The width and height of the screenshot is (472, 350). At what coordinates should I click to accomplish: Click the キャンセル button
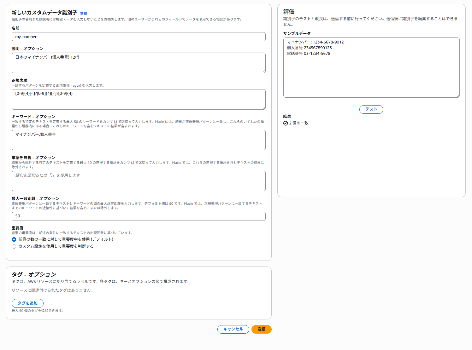pos(233,329)
